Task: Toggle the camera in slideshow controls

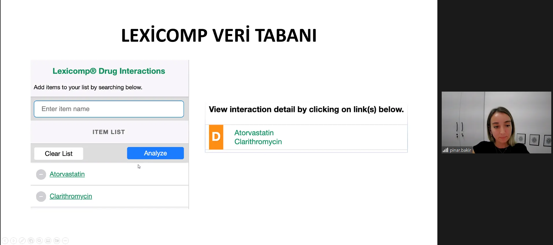Action: coord(57,241)
